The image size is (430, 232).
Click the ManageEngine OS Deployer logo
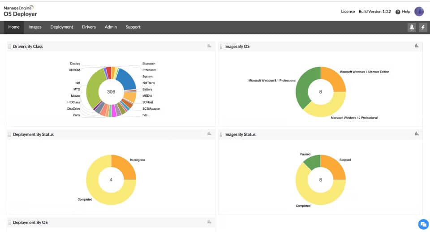coord(20,11)
